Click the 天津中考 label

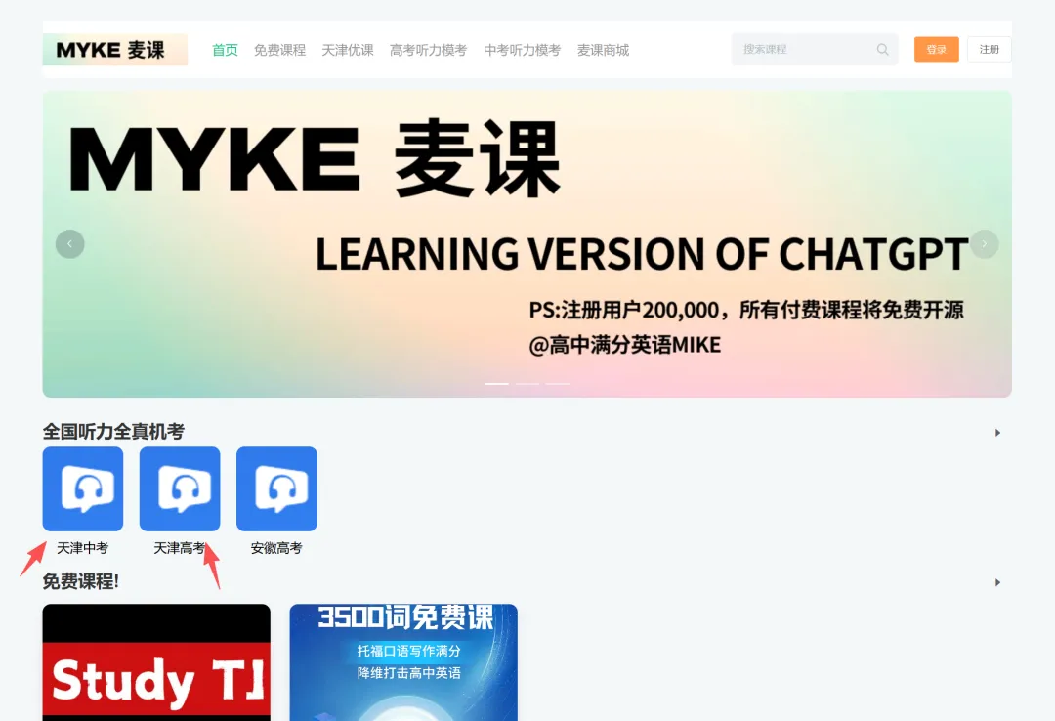(83, 548)
